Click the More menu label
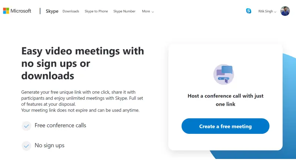 click(146, 11)
